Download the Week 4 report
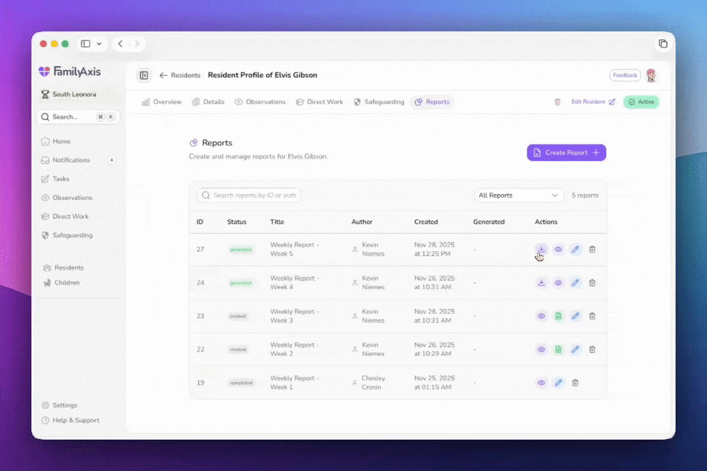 pos(541,283)
